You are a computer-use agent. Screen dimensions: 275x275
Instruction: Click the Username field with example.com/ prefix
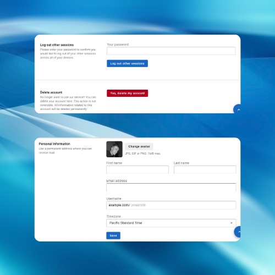(x=171, y=205)
